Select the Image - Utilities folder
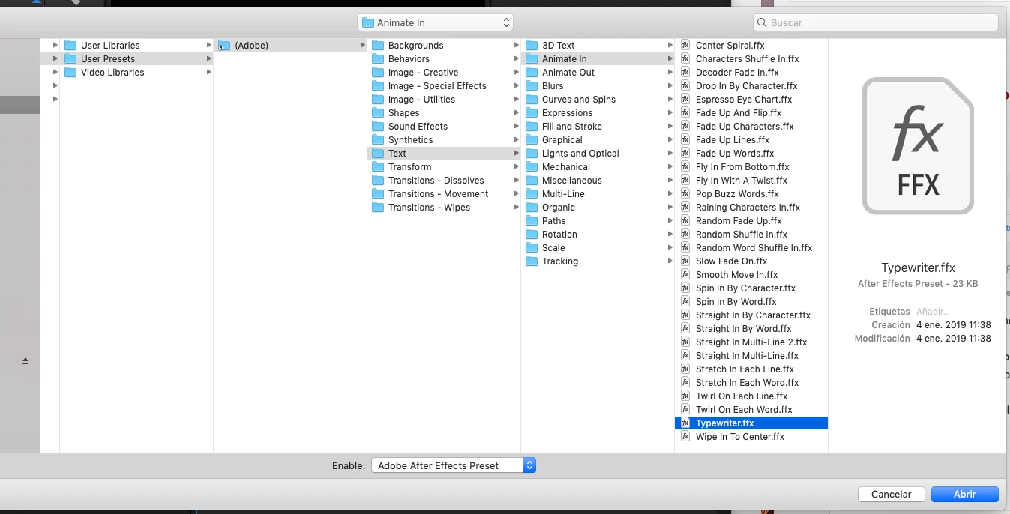 [444, 99]
